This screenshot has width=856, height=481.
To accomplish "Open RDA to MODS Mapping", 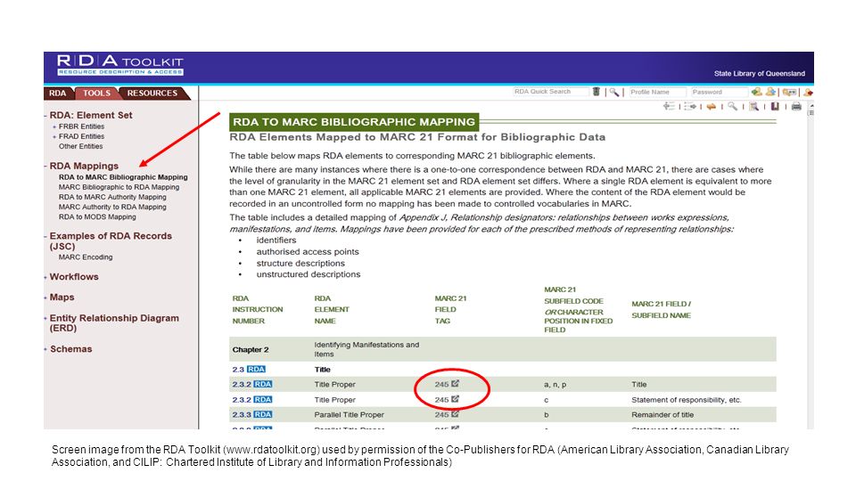I will pyautogui.click(x=97, y=216).
